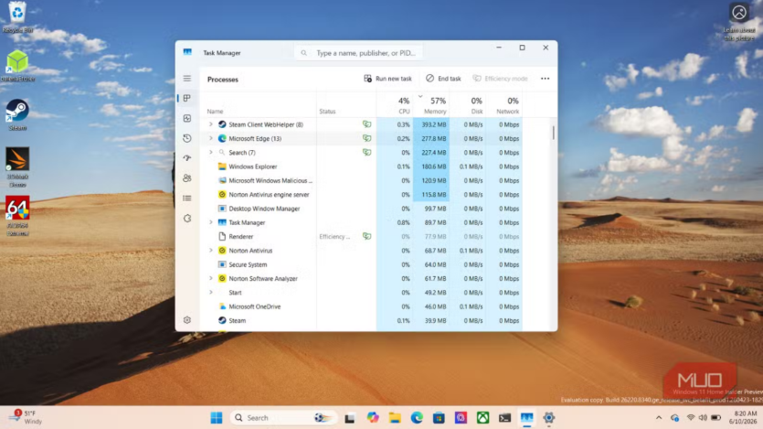Click the 393.2 MB memory value
The image size is (763, 429).
click(433, 124)
